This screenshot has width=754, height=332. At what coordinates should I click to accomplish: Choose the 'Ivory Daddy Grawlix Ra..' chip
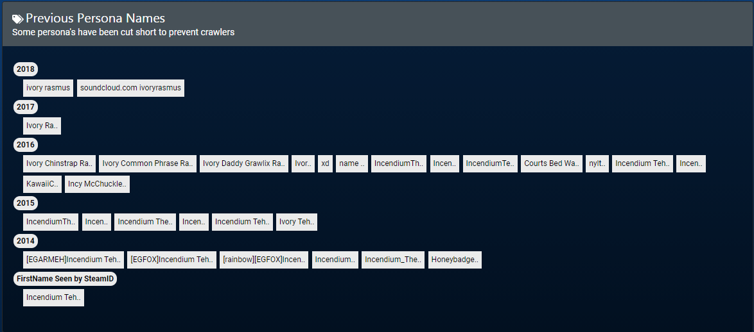pyautogui.click(x=244, y=163)
